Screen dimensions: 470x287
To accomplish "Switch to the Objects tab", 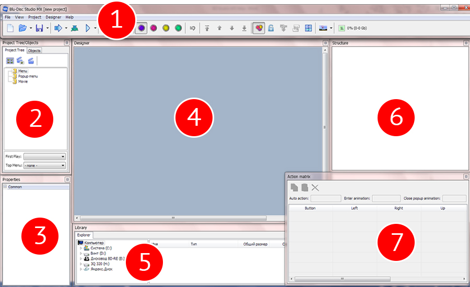I will 34,51.
